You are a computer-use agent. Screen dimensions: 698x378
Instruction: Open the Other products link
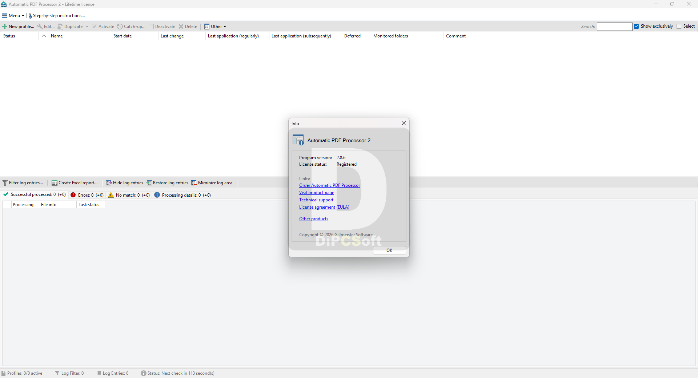[314, 219]
